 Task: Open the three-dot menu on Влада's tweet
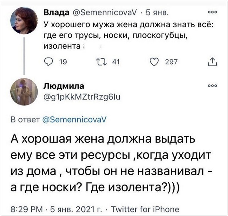click(213, 12)
